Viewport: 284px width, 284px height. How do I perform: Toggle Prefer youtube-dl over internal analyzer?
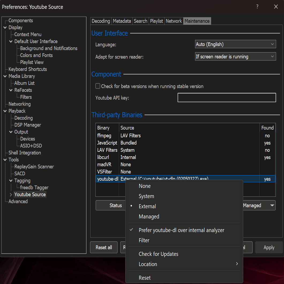(x=181, y=230)
